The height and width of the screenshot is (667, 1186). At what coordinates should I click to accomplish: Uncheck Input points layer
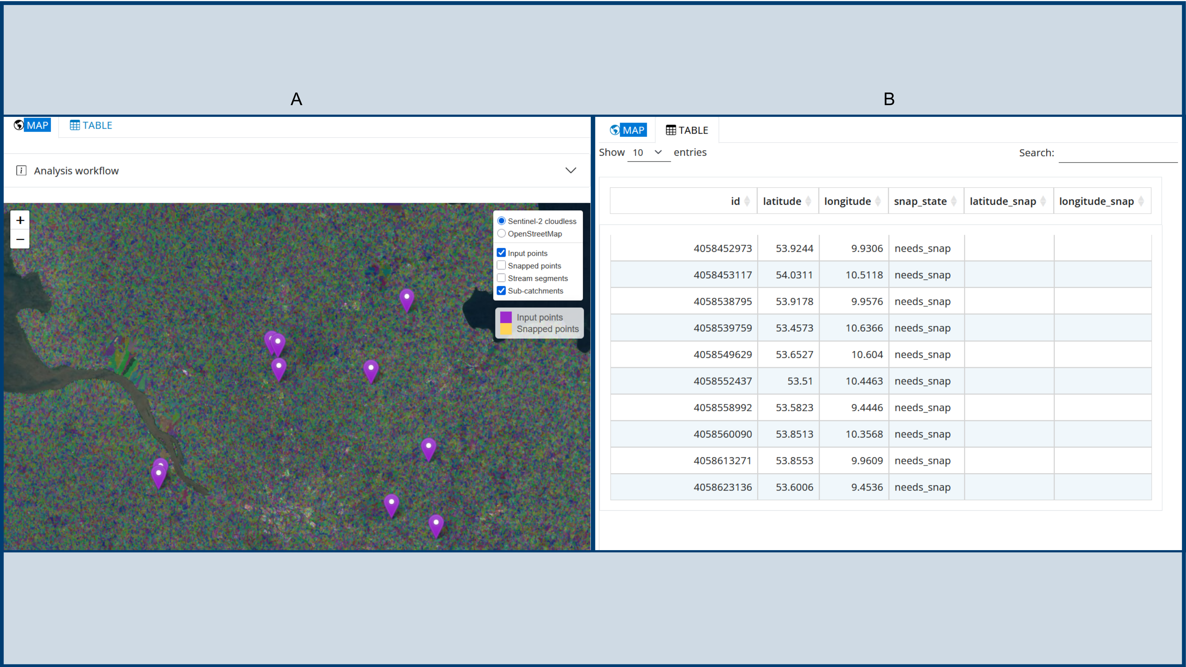tap(501, 253)
